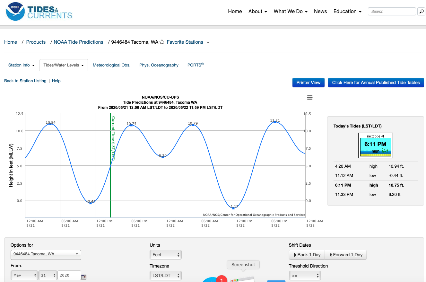Click the NOAA Tides & Currents logo

pos(39,12)
